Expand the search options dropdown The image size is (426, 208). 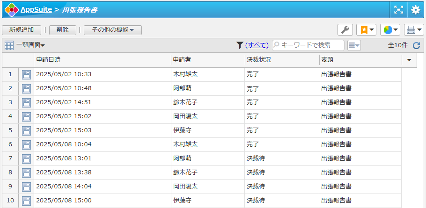point(354,45)
